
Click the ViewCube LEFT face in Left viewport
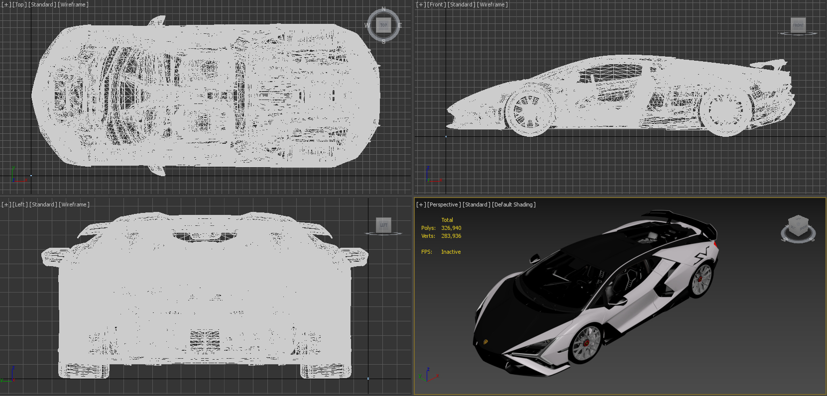[x=383, y=225]
